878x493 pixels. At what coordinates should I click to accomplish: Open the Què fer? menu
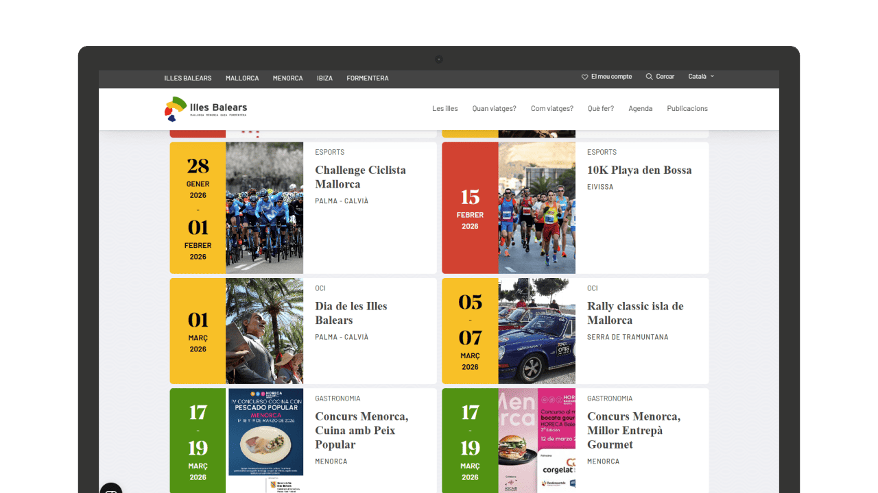pyautogui.click(x=600, y=109)
